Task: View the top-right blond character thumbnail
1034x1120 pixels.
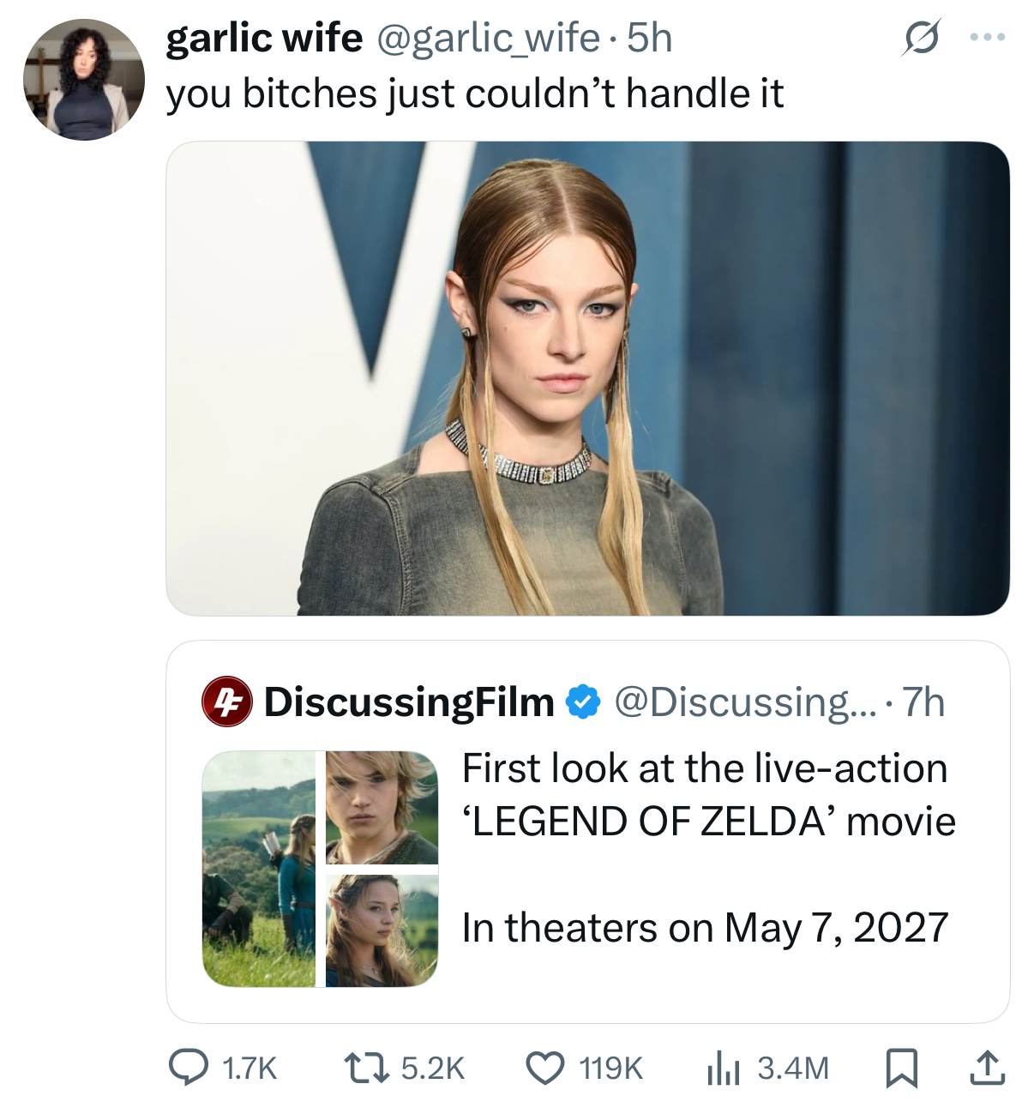Action: point(382,807)
